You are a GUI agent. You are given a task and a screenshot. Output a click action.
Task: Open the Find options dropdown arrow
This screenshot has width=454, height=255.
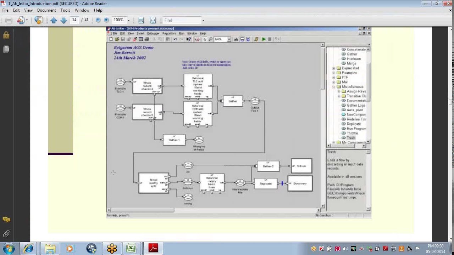(203, 21)
